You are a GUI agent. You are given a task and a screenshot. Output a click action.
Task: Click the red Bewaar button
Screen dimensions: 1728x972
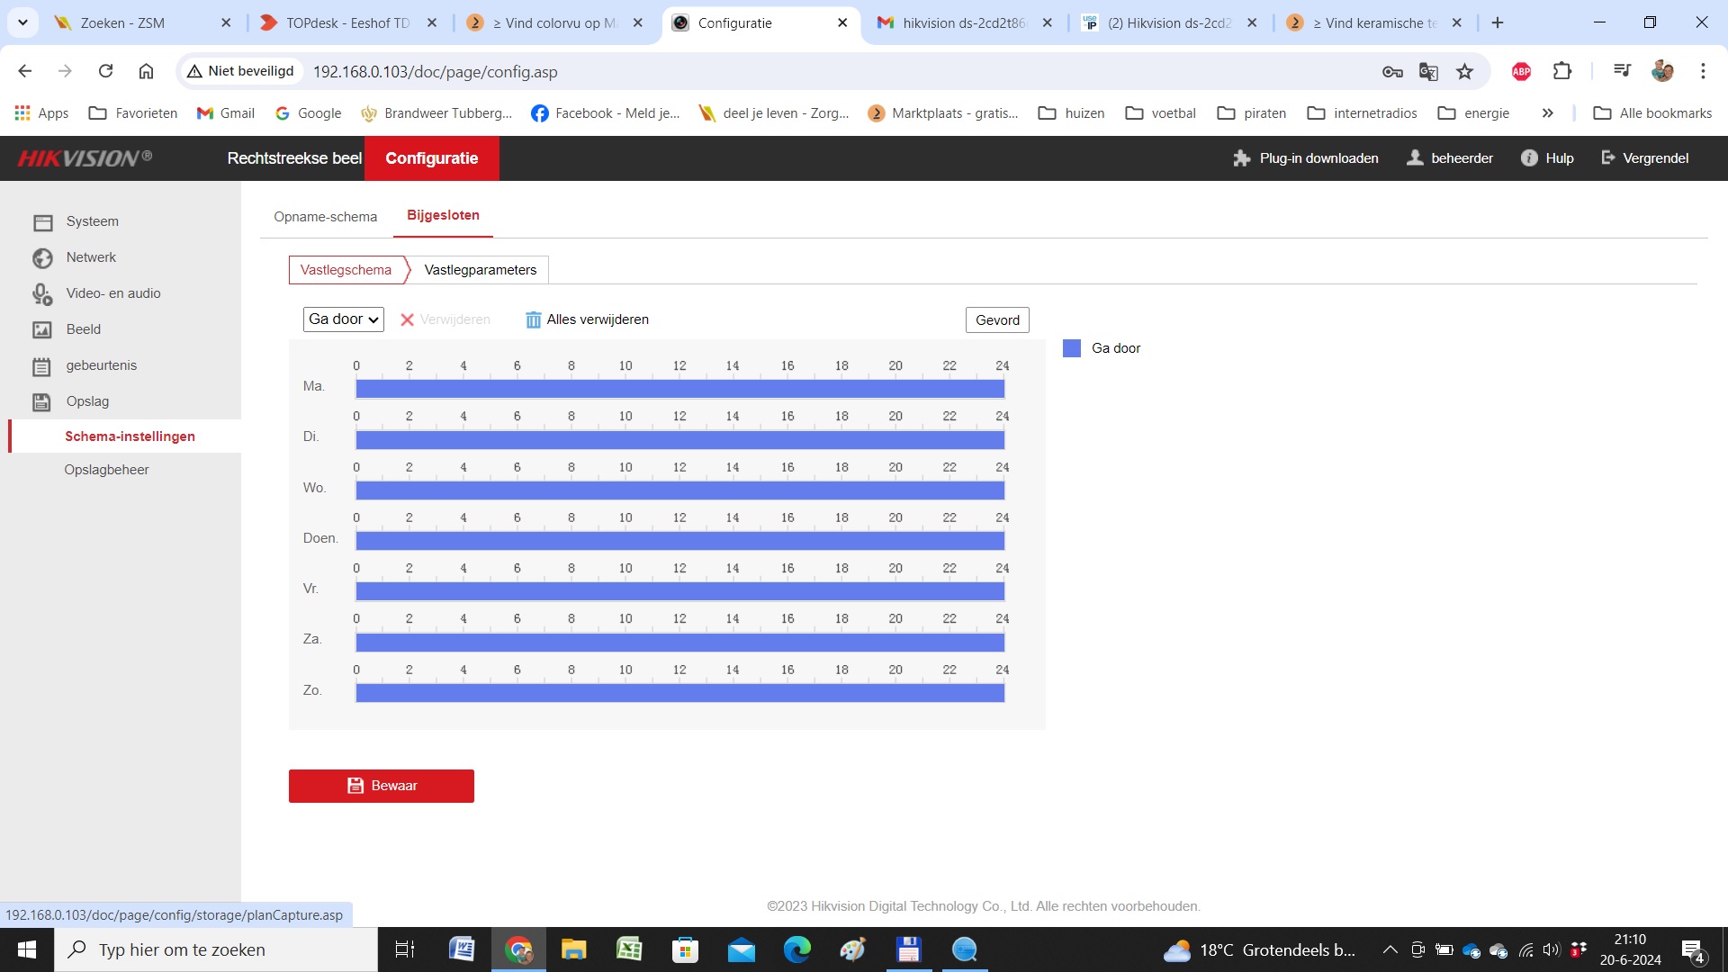(381, 786)
